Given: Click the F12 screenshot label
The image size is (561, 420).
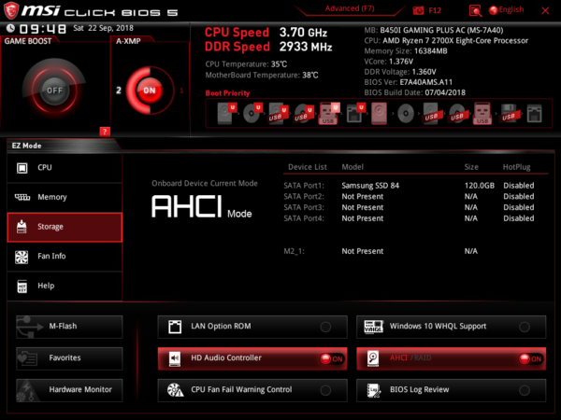Looking at the screenshot, I should [435, 10].
